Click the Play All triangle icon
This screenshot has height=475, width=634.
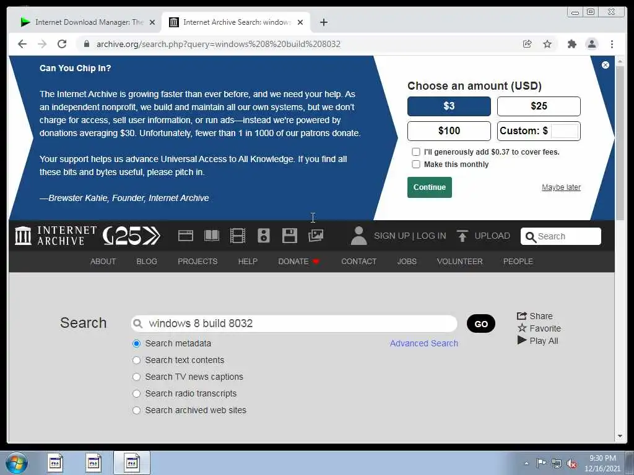coord(522,341)
